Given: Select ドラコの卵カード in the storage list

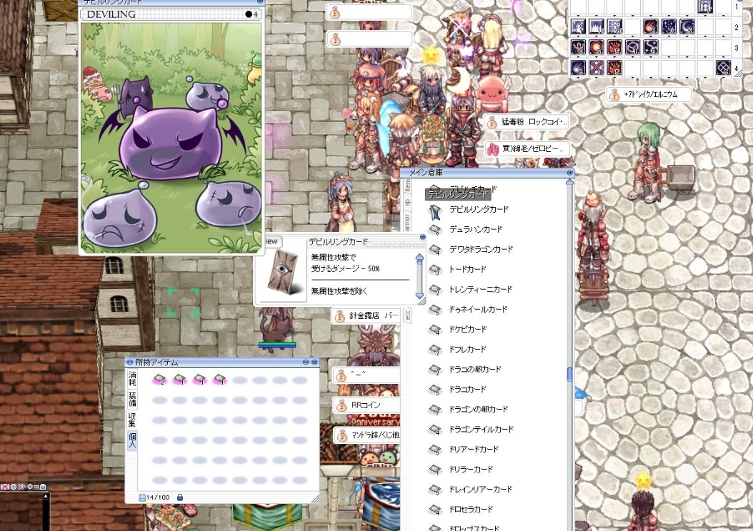Looking at the screenshot, I should pyautogui.click(x=475, y=370).
